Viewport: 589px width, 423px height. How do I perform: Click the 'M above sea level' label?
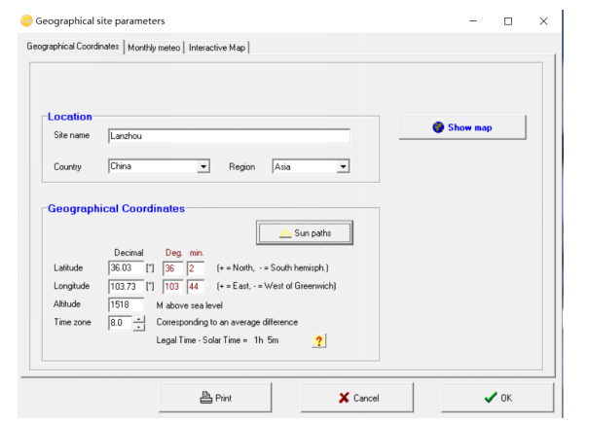coord(189,305)
